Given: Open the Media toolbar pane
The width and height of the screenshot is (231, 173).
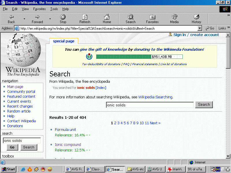Looking at the screenshot, I should click(x=174, y=19).
